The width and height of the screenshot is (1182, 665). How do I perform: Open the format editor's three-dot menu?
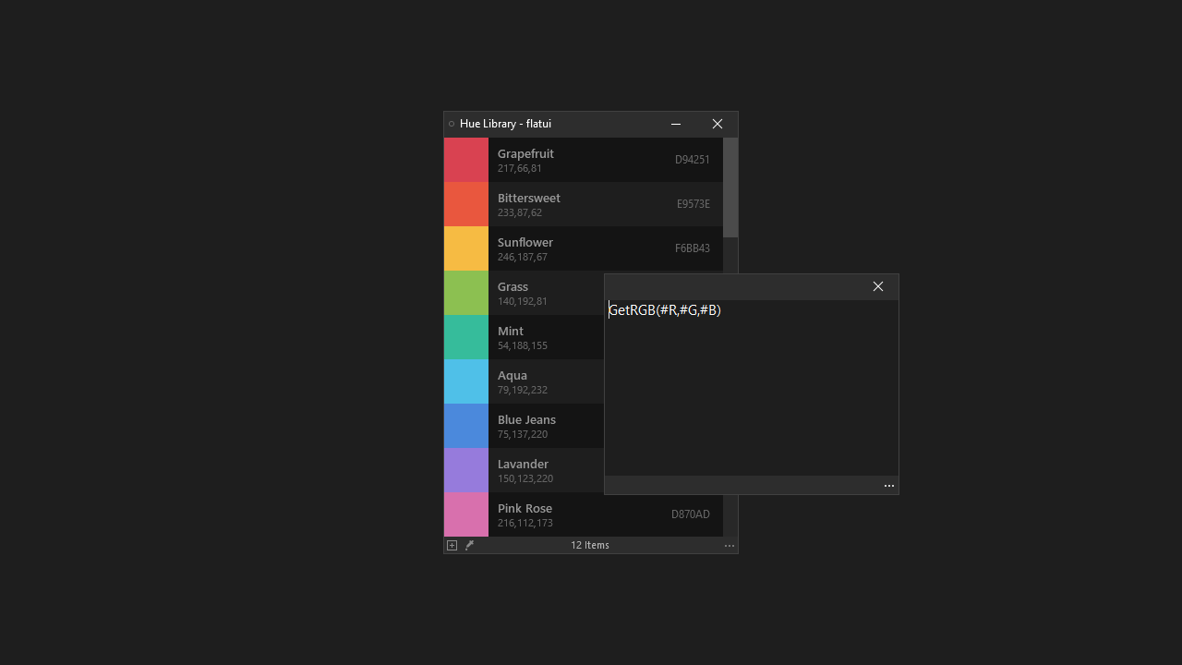tap(889, 486)
